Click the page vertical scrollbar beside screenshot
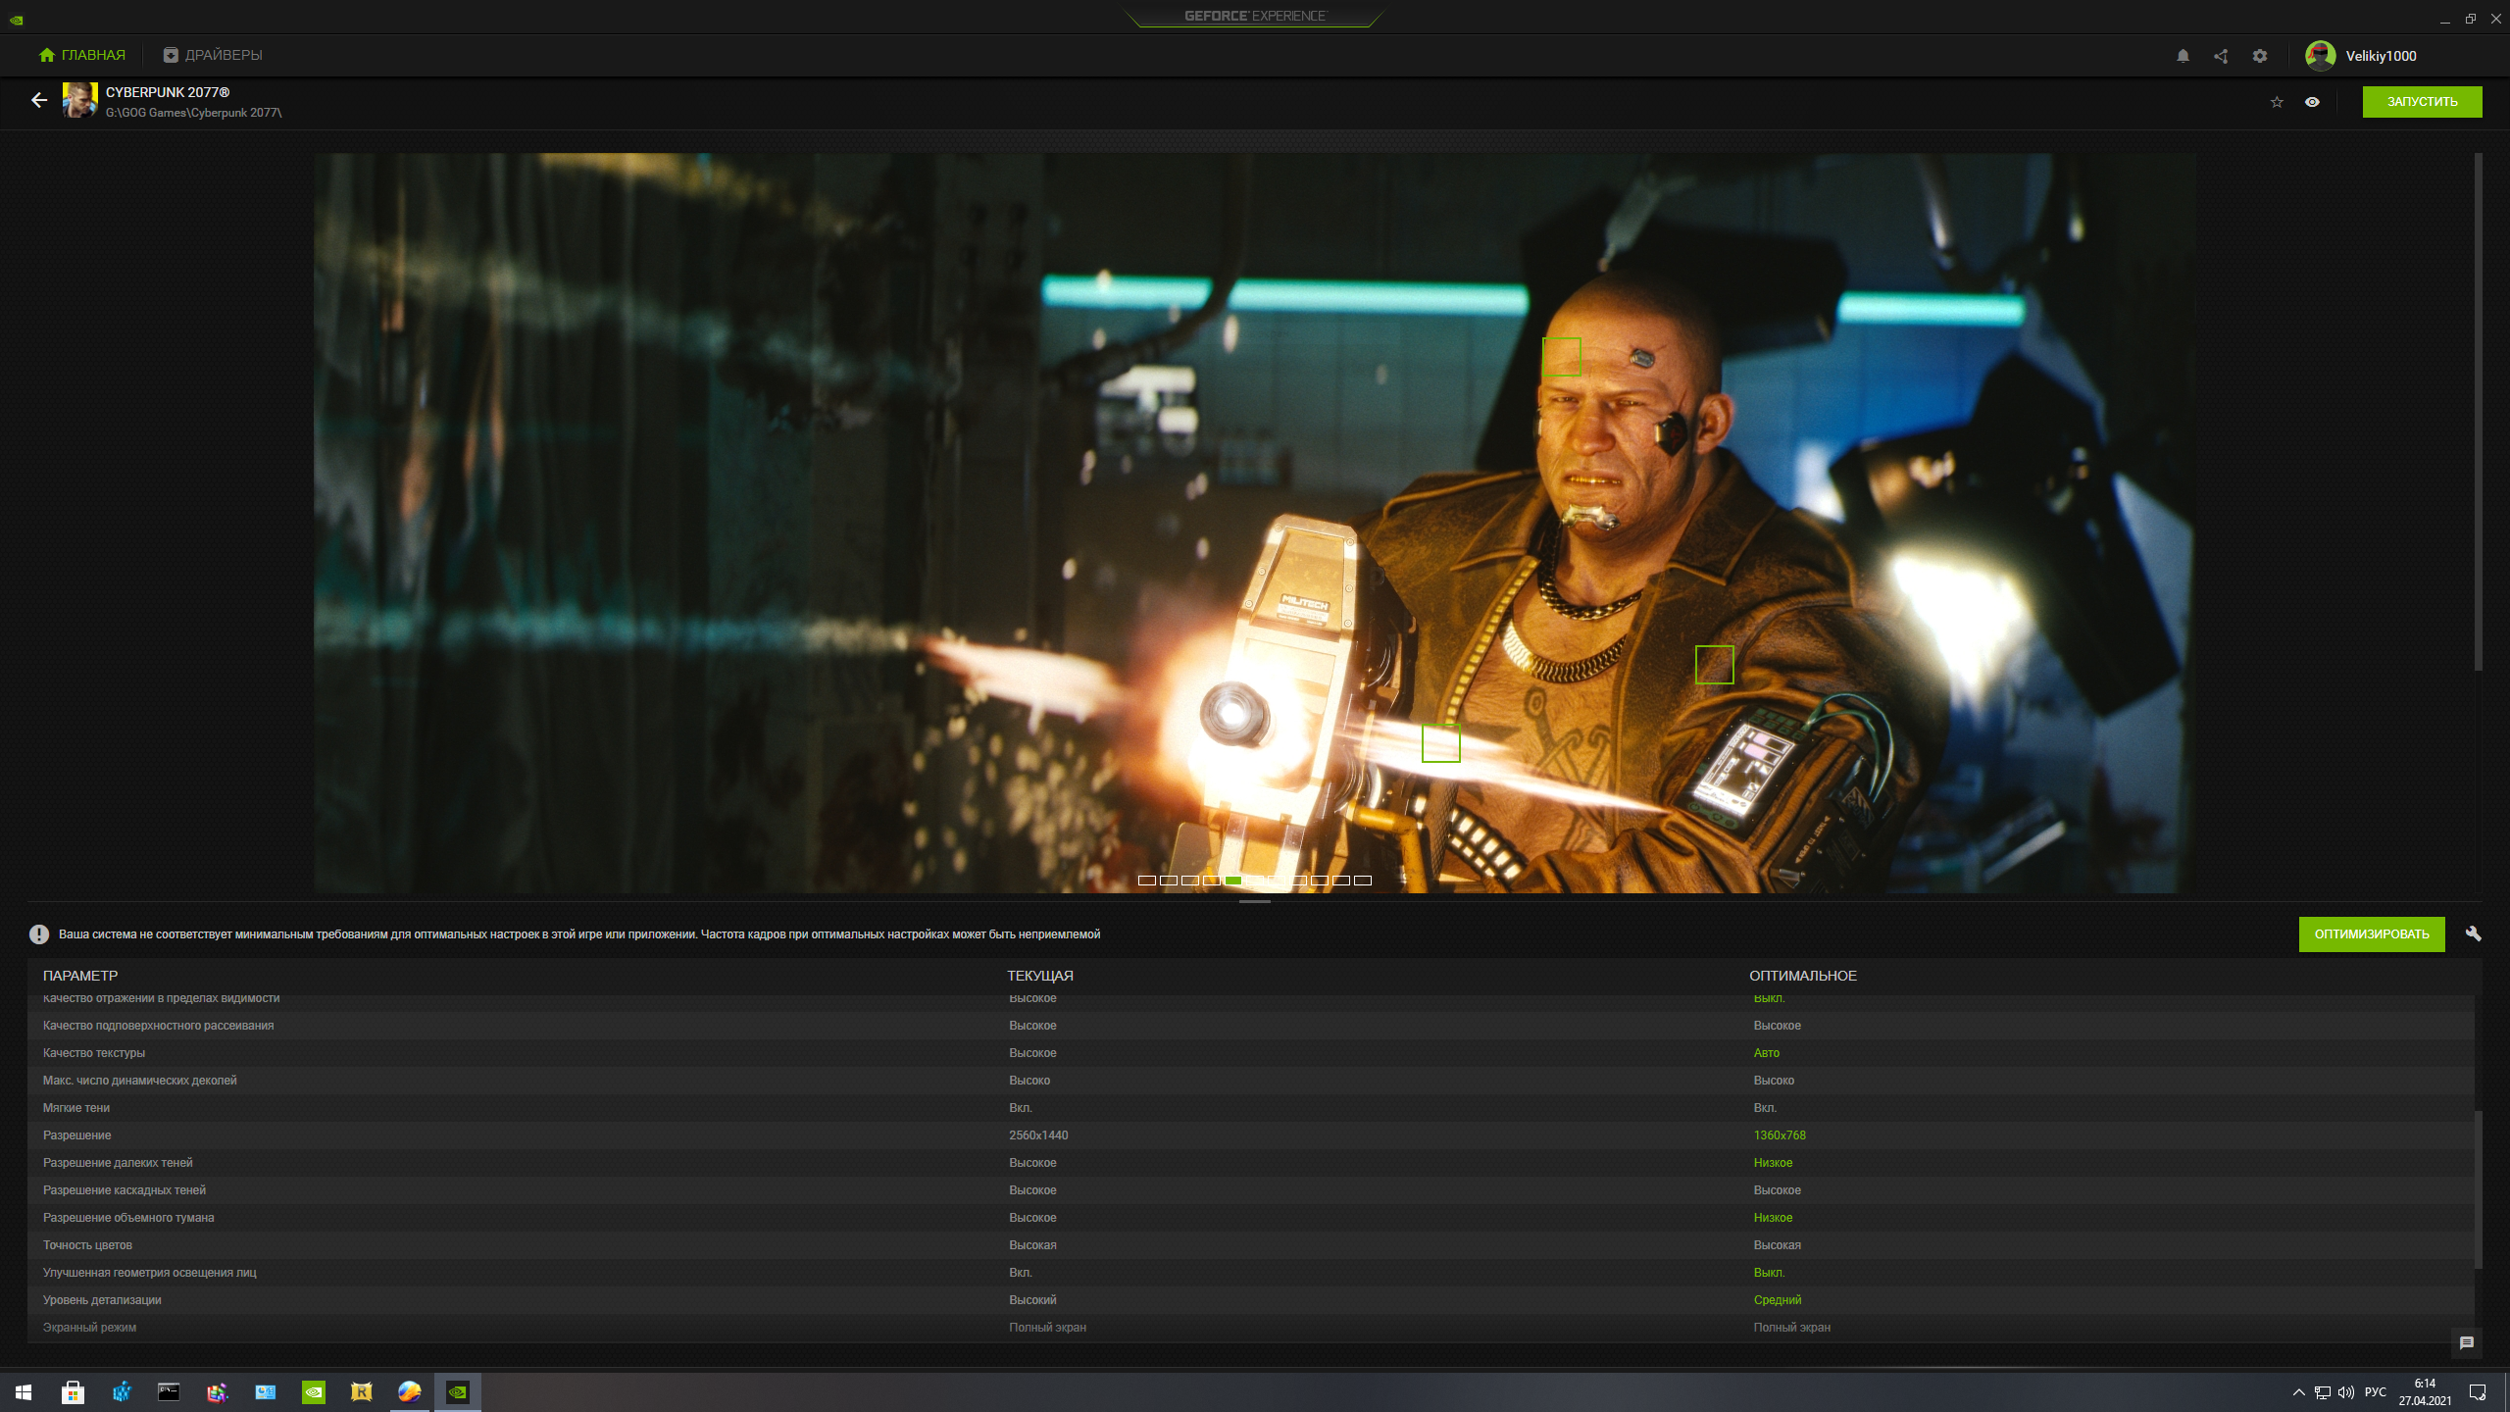The width and height of the screenshot is (2510, 1412). pos(2478,412)
